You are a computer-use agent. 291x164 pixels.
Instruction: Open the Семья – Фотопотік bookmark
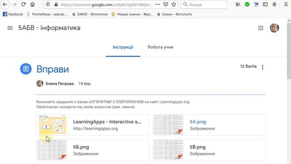(174, 14)
